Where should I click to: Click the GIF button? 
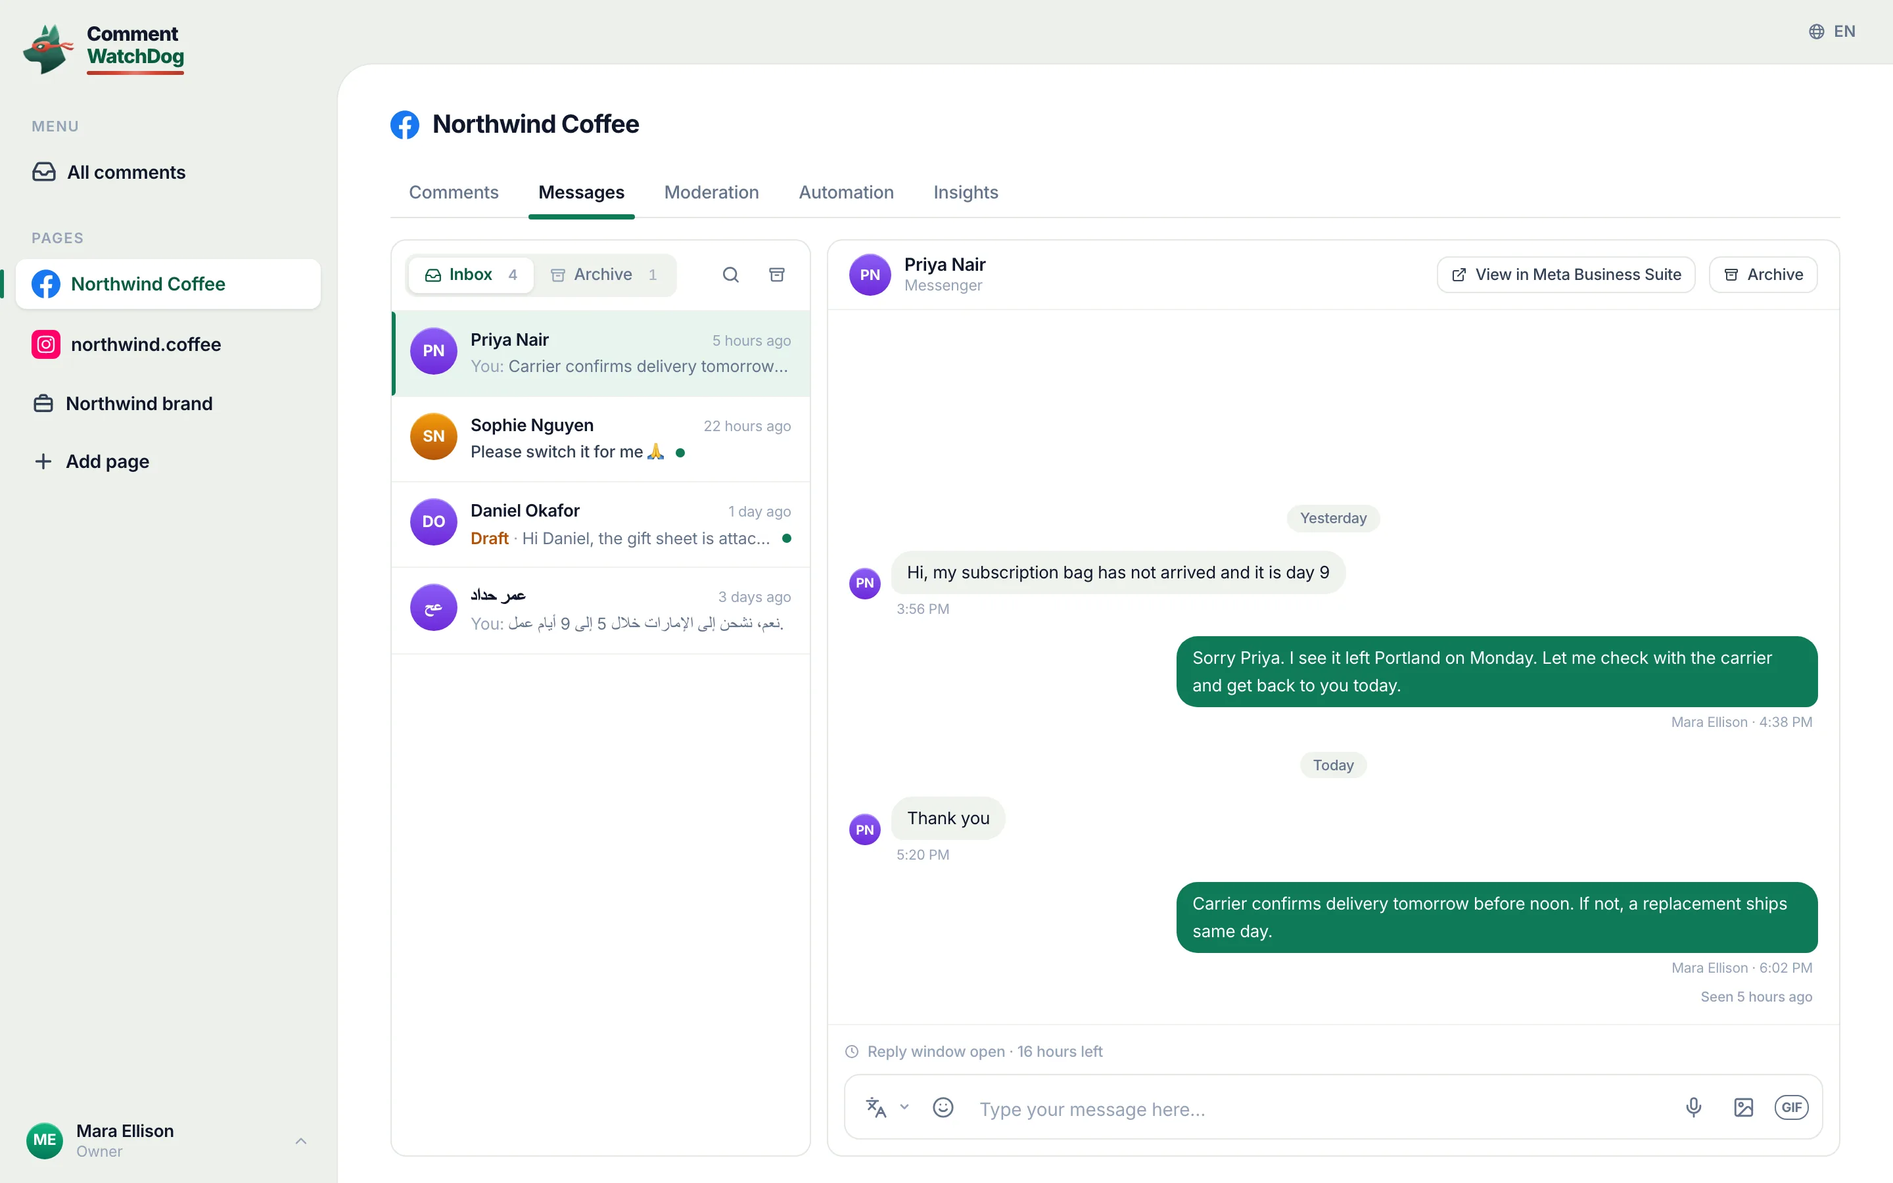(x=1791, y=1107)
